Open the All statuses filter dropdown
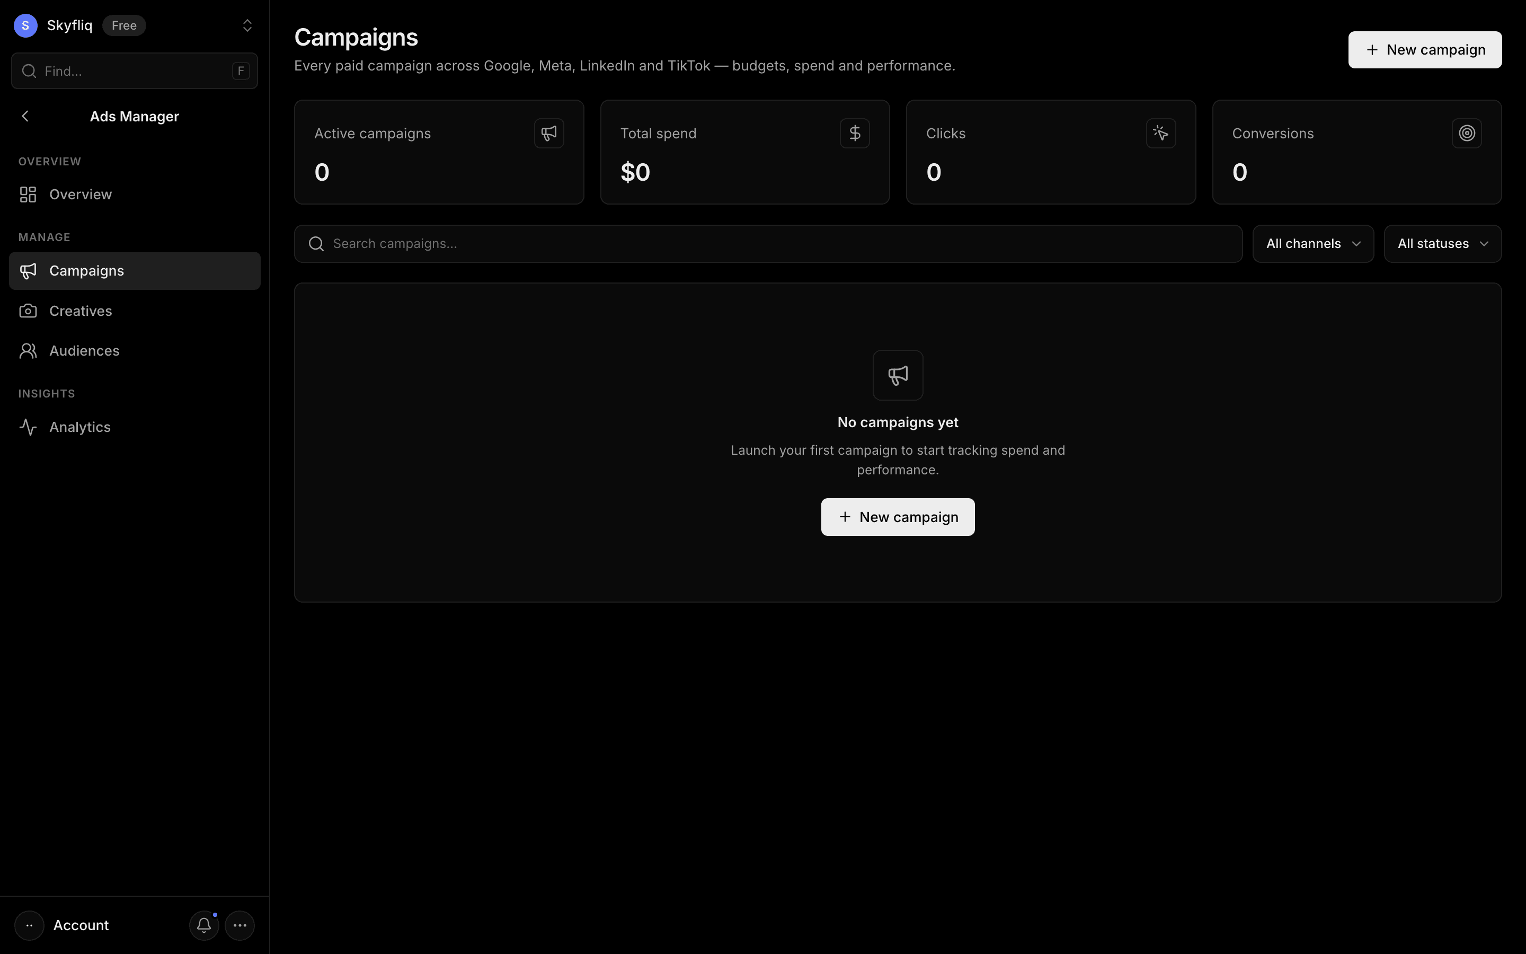 (x=1442, y=244)
